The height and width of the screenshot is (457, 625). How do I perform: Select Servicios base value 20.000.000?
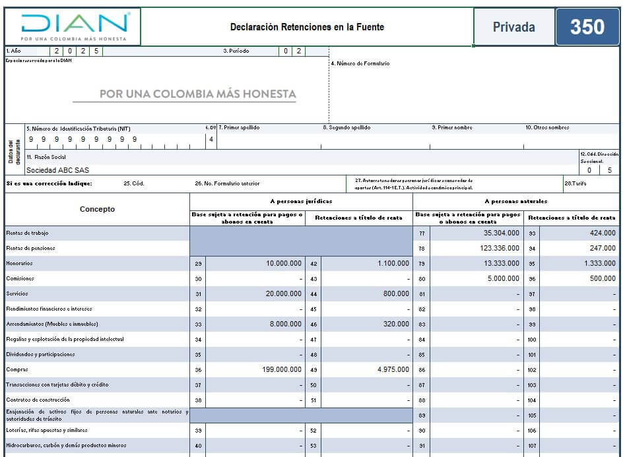(x=255, y=293)
